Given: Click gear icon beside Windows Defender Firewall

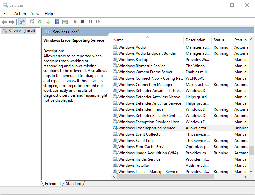Looking at the screenshot, I should 115,109.
